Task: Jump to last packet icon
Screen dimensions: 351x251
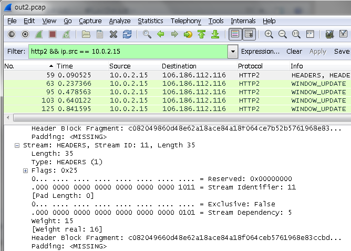Action: tap(215, 34)
